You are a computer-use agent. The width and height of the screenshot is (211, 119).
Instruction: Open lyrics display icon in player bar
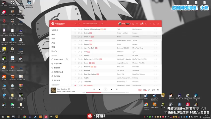coord(117,89)
